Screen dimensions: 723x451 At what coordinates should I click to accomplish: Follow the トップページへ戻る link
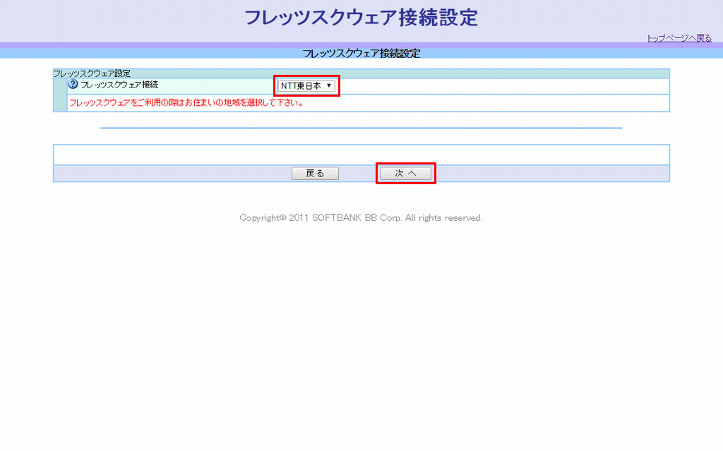tap(679, 38)
